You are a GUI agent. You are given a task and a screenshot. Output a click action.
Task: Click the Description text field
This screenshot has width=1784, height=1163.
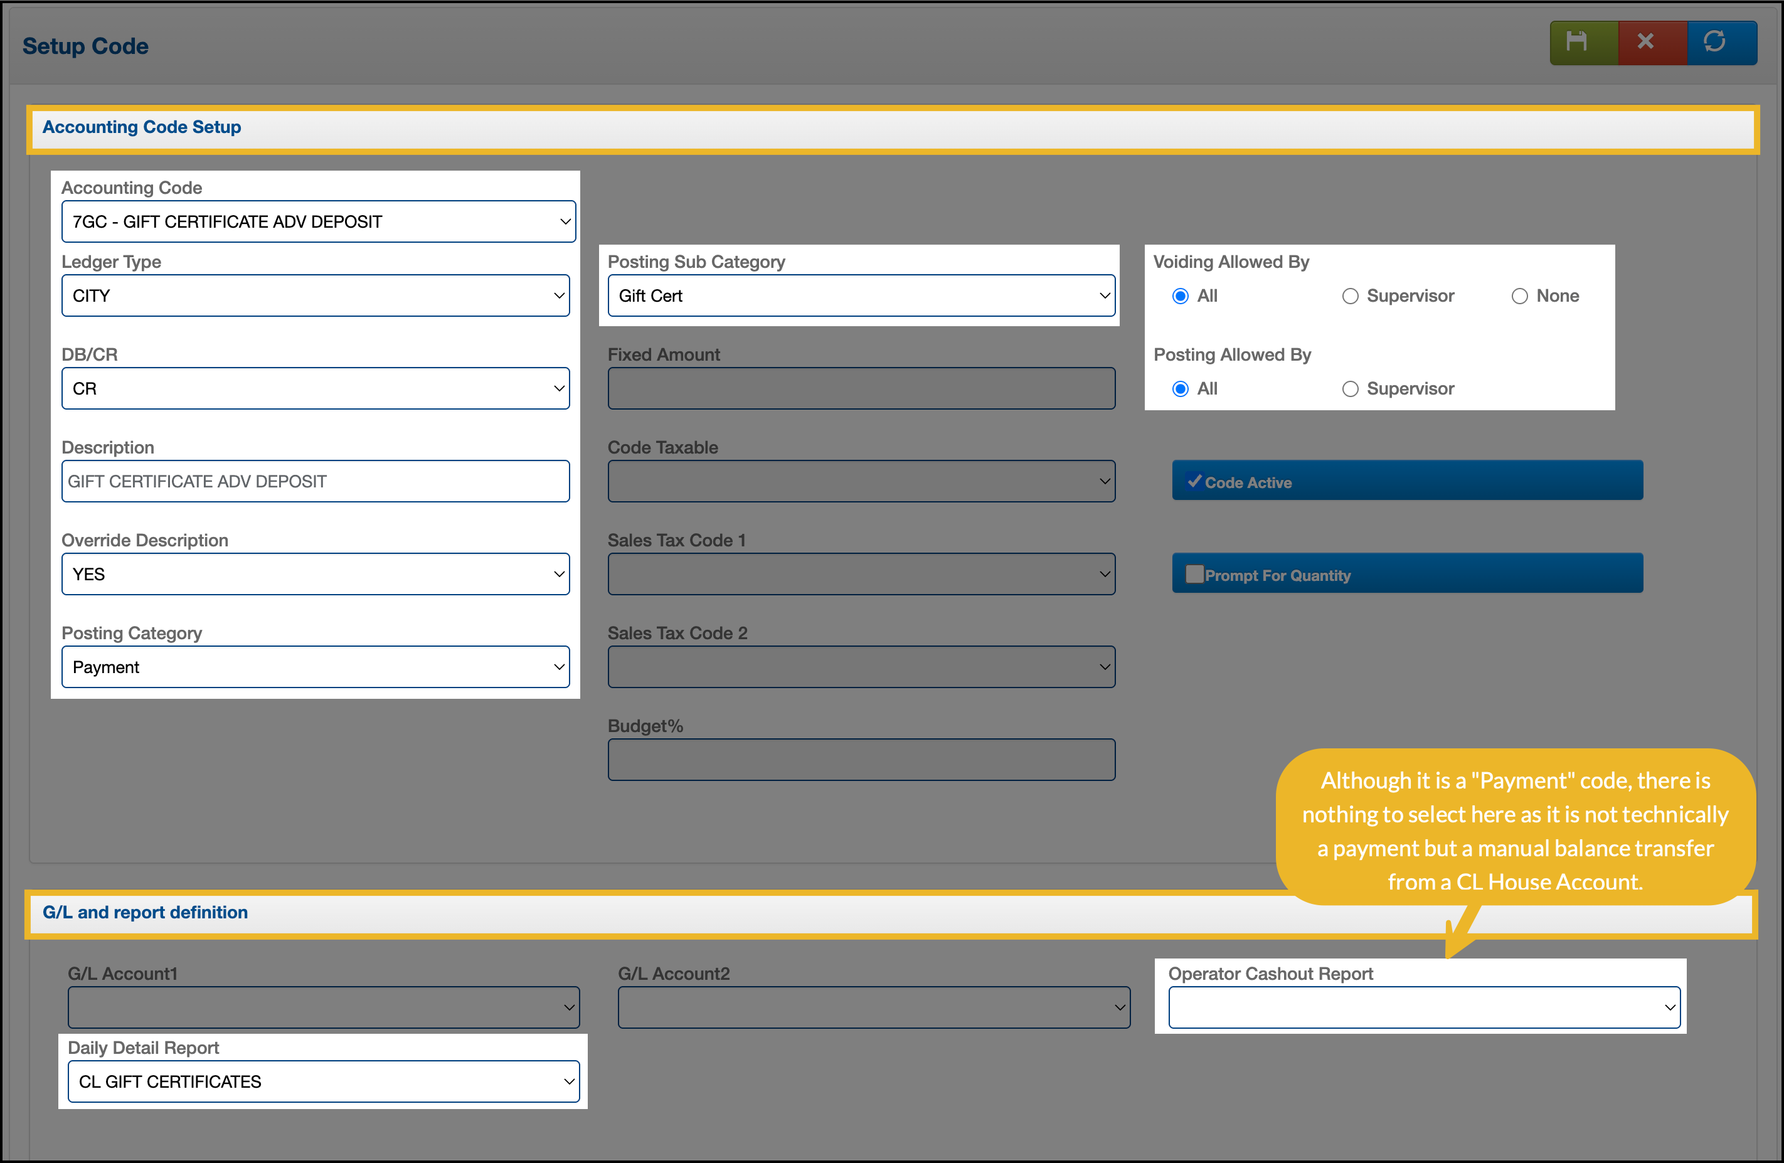[316, 482]
